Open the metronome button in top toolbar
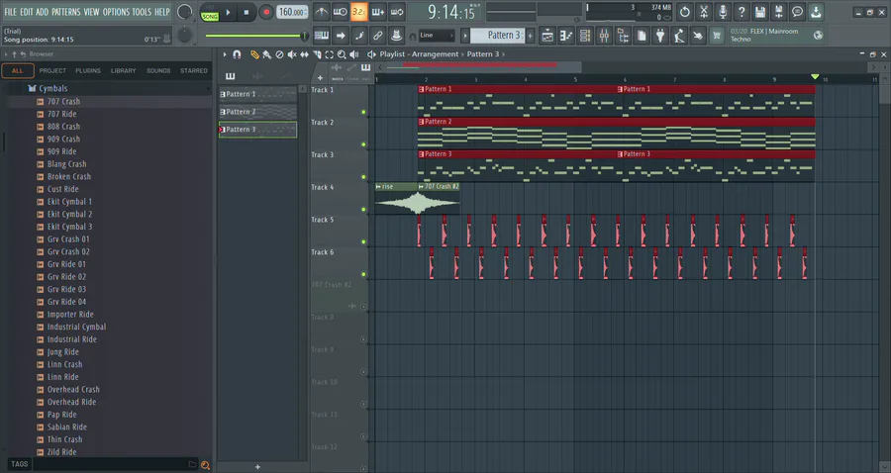 pyautogui.click(x=322, y=11)
